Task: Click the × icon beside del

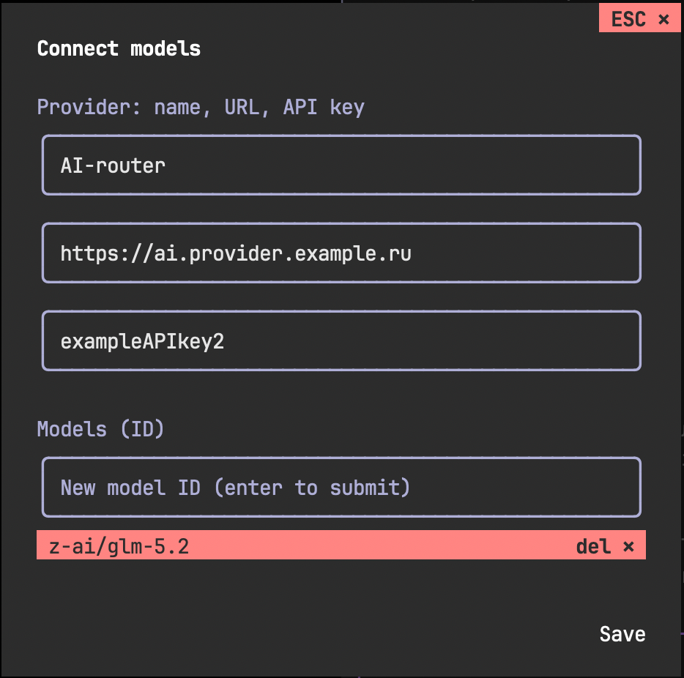Action: click(628, 546)
